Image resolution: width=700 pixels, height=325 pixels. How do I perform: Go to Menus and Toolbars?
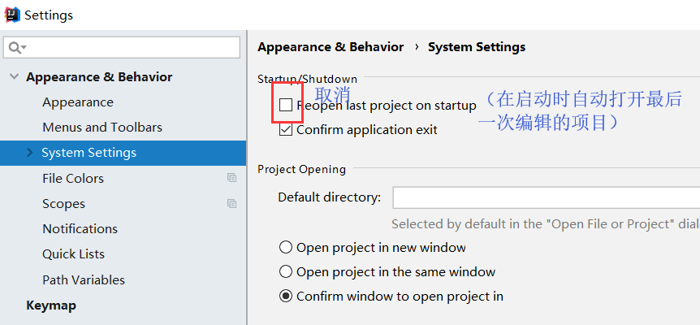(x=102, y=128)
